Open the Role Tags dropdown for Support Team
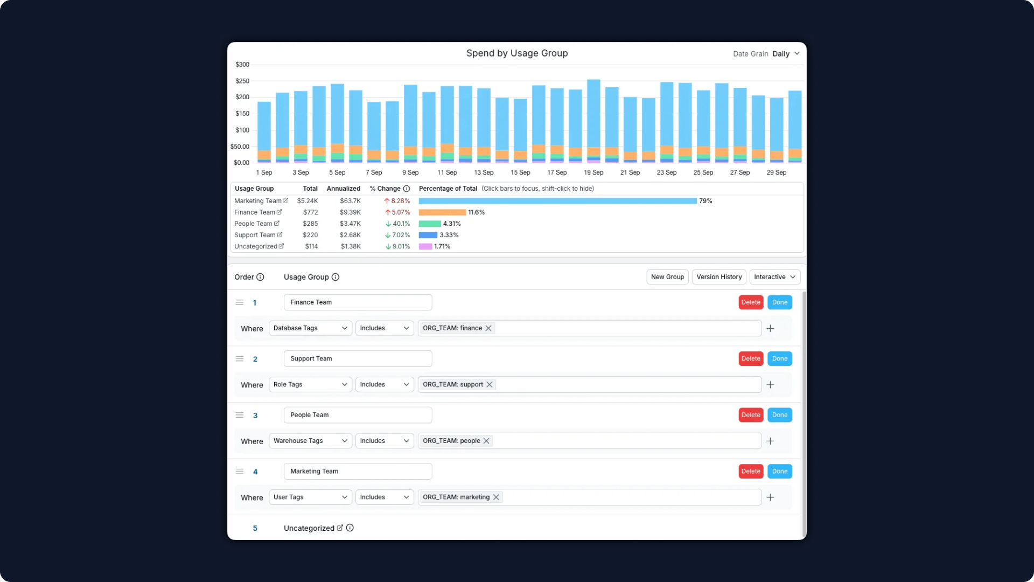 [x=309, y=384]
